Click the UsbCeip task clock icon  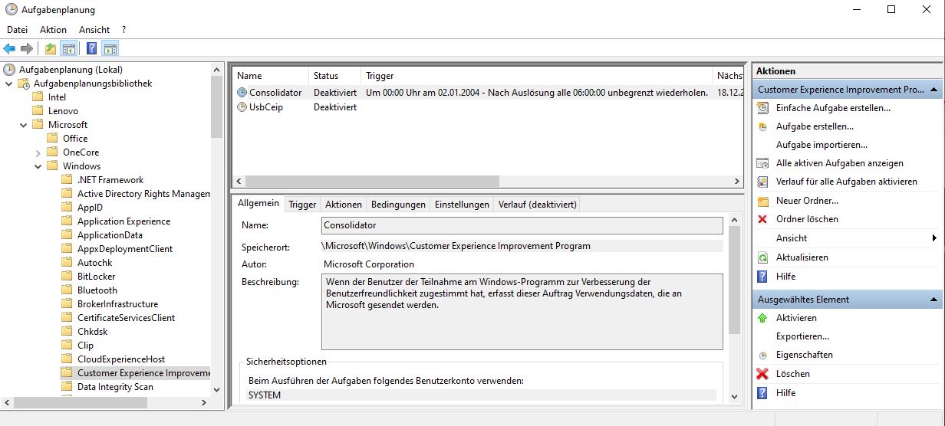coord(242,107)
